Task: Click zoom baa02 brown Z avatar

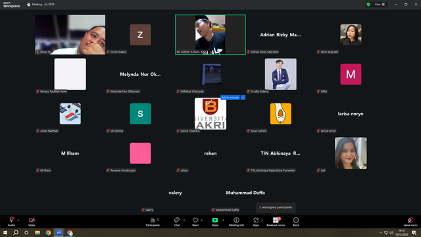Action: (x=140, y=35)
